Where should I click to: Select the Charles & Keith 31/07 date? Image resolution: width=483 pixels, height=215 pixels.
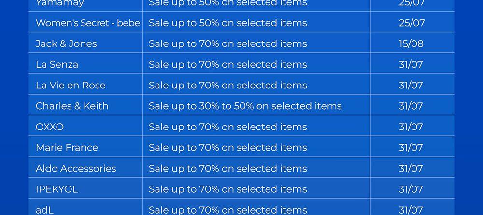[x=411, y=106]
